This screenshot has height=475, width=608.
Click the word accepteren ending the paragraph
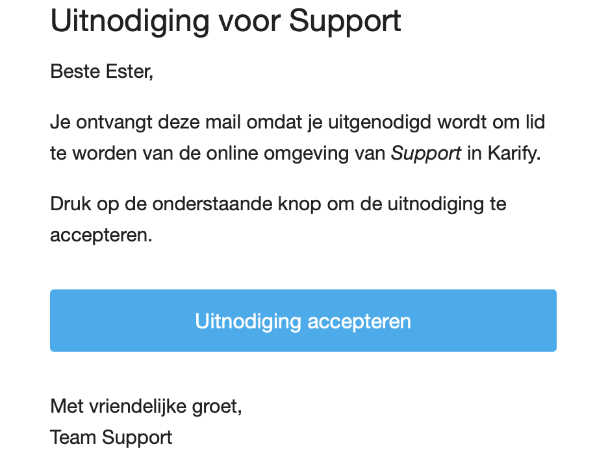tap(101, 236)
